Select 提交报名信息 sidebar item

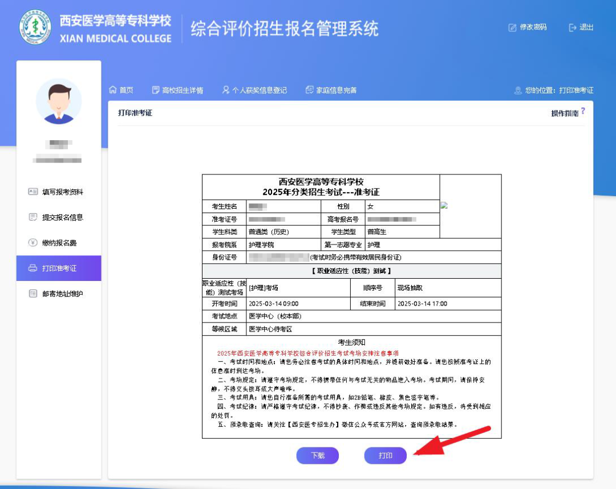click(x=62, y=217)
